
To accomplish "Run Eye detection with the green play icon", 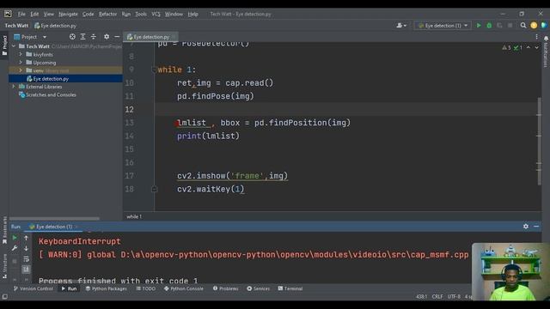I will [479, 26].
